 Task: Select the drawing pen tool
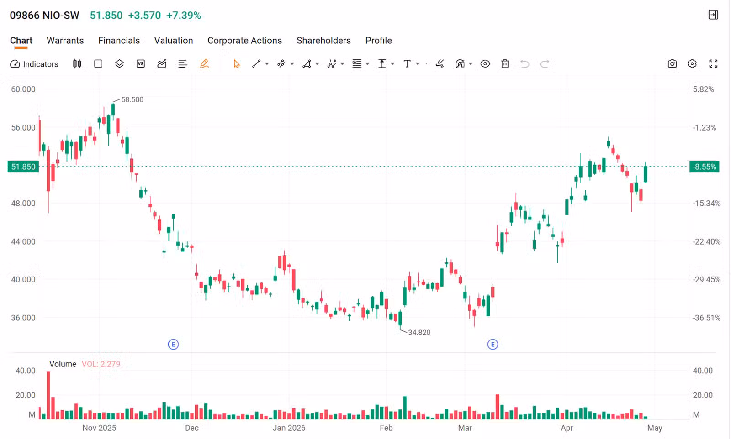pos(204,63)
